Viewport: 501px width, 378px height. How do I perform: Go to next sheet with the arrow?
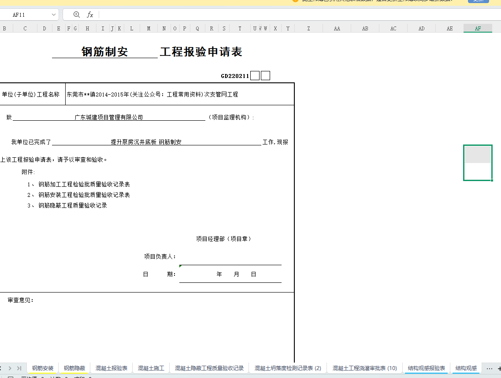[x=10, y=368]
